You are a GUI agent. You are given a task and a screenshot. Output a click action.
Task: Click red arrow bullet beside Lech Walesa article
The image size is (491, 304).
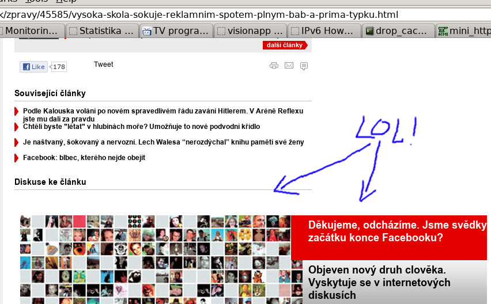[17, 142]
